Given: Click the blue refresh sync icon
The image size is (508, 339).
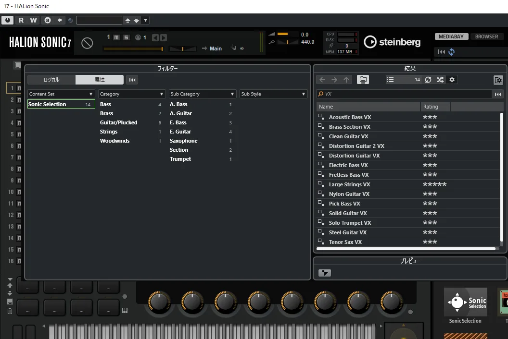Looking at the screenshot, I should pos(451,52).
